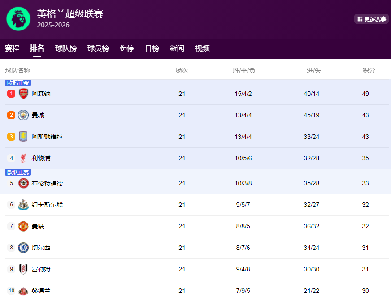Click the Manchester City club crest
The width and height of the screenshot is (391, 301).
pos(23,115)
